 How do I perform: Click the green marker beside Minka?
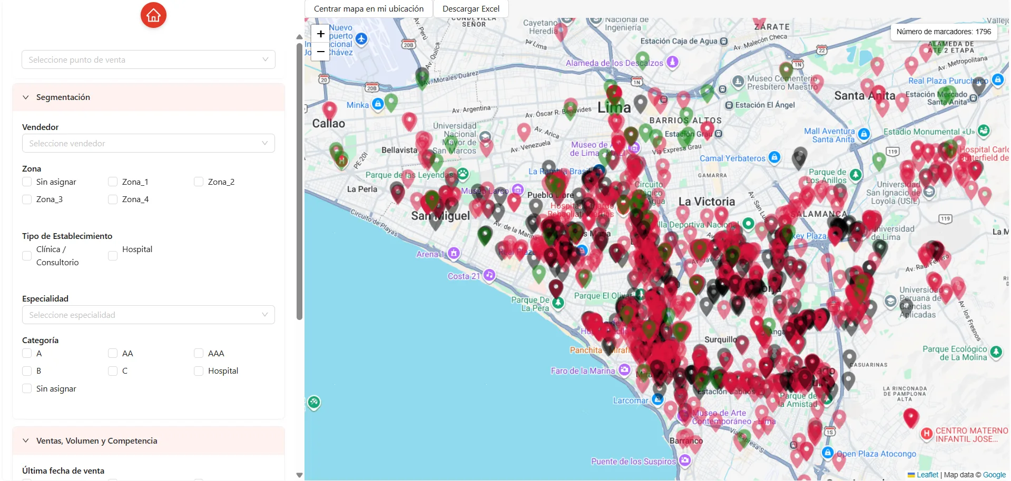391,102
